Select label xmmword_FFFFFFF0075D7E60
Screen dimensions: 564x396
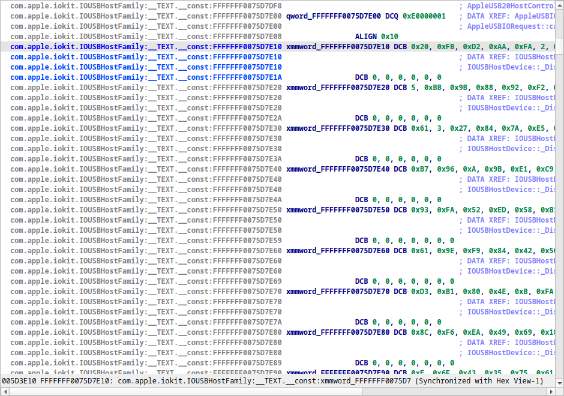[x=338, y=251]
